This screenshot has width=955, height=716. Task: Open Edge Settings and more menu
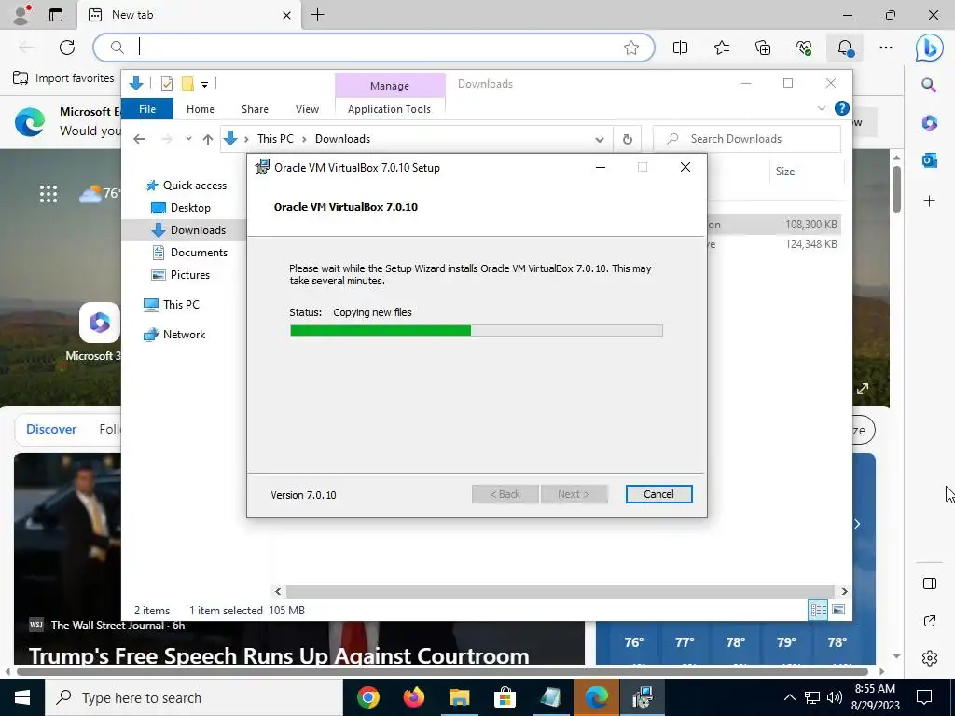click(886, 48)
